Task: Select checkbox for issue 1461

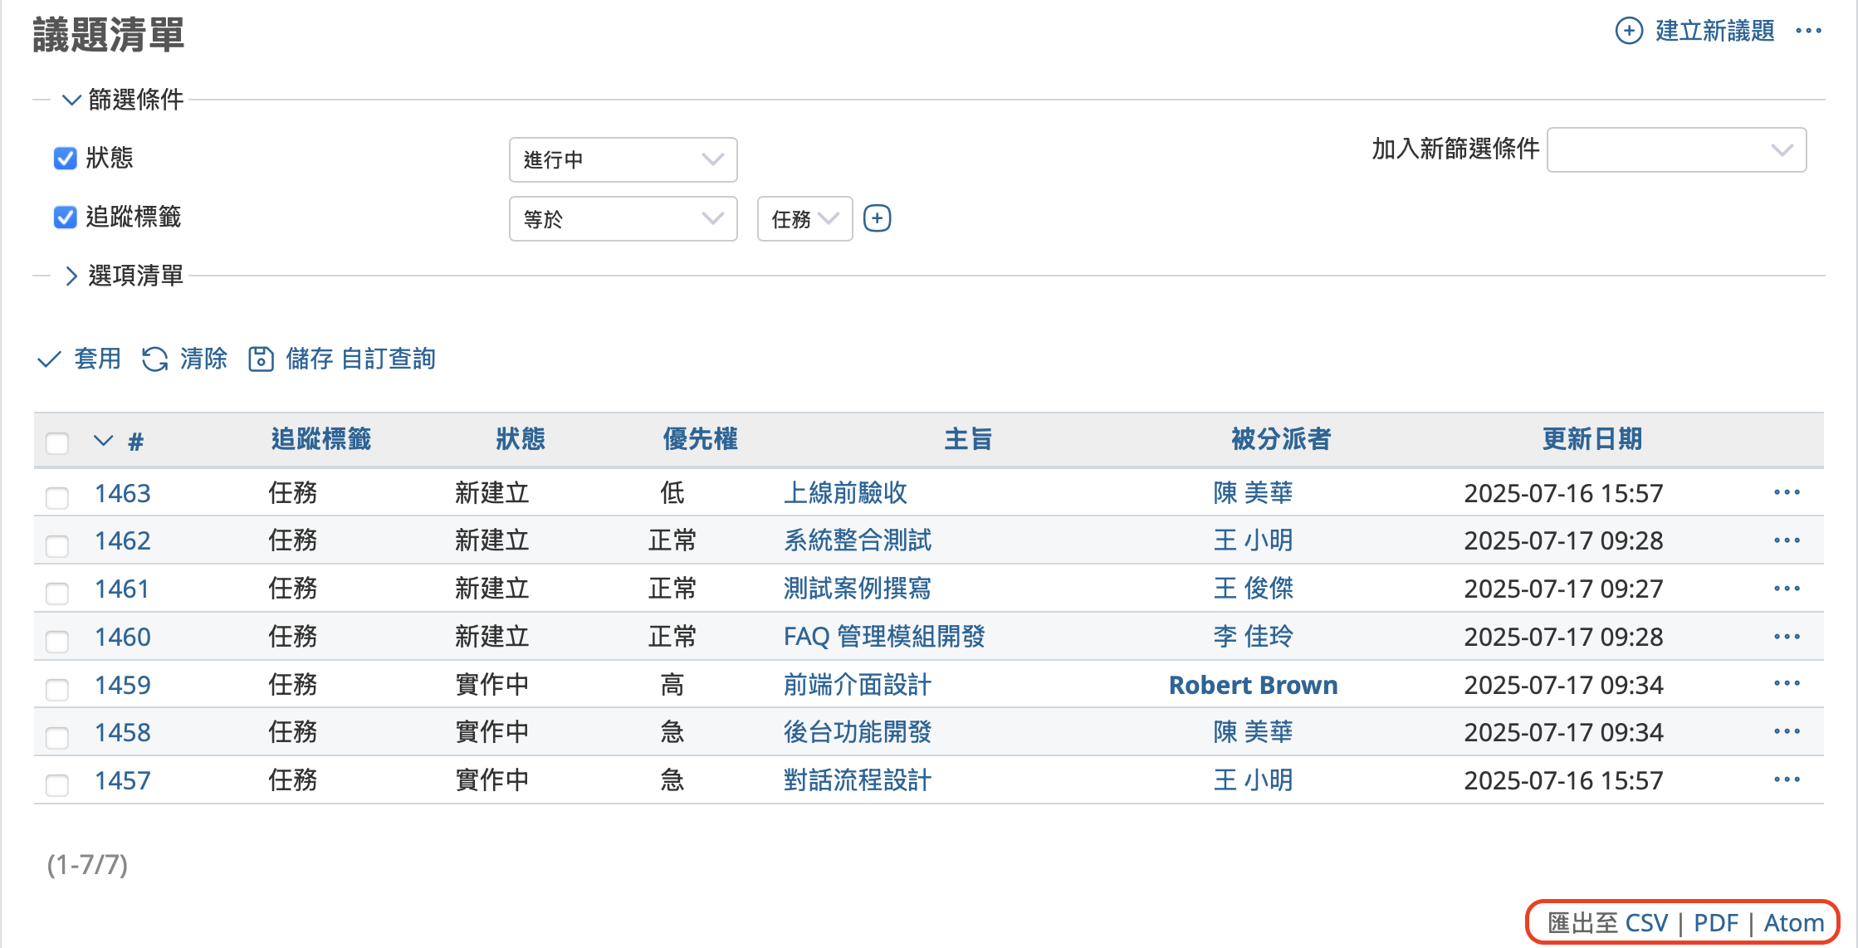Action: (x=57, y=594)
